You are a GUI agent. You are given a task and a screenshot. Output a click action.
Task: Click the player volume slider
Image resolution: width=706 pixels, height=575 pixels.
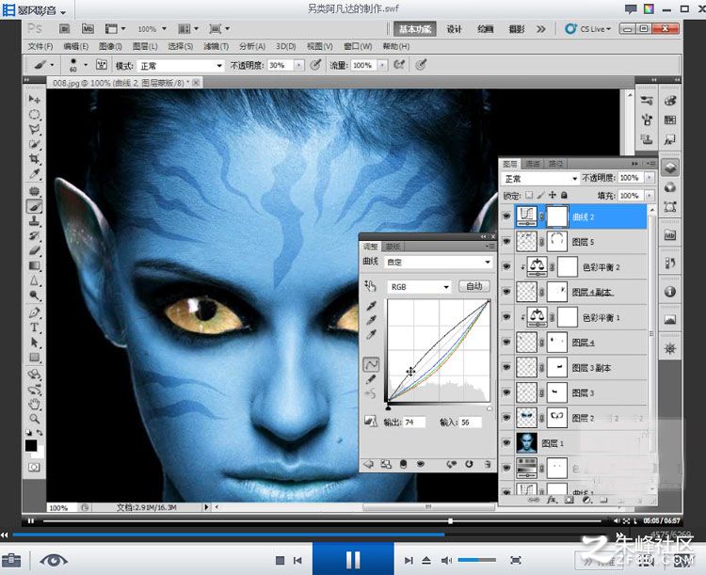click(x=476, y=560)
